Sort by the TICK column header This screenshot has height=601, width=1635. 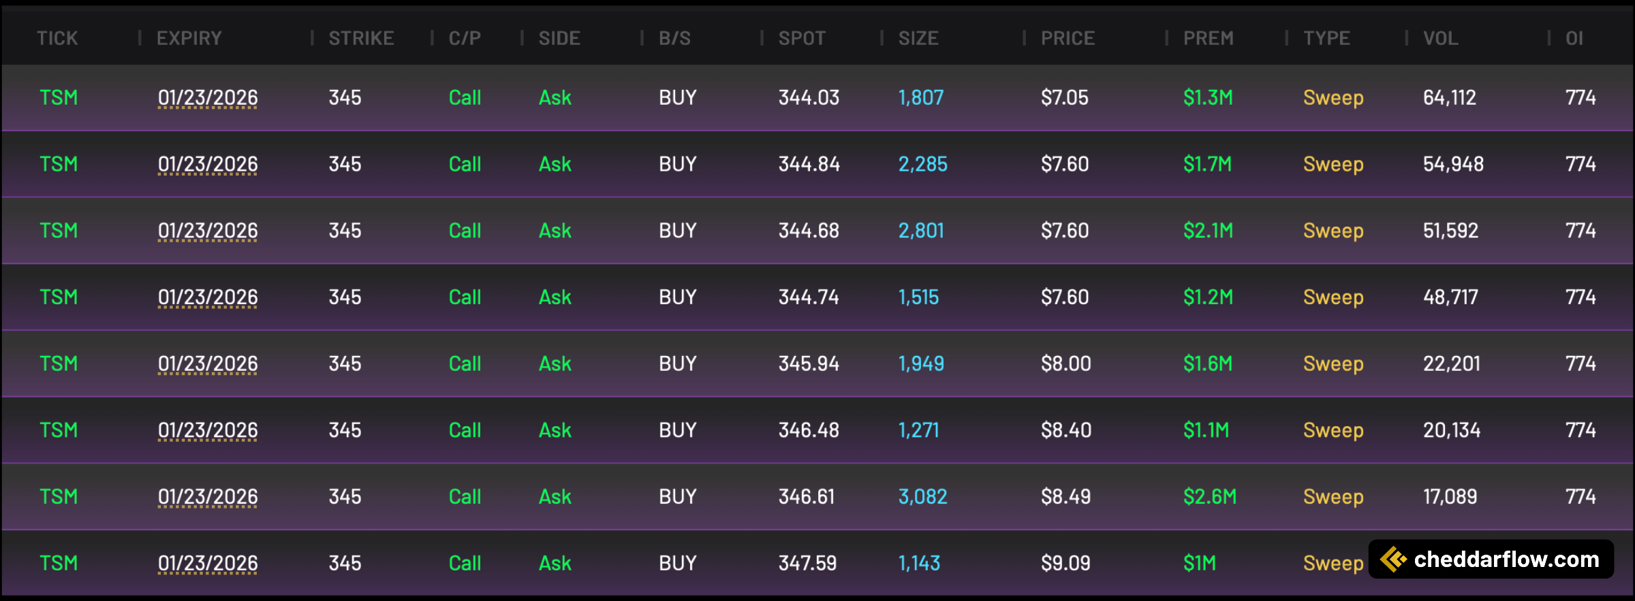pyautogui.click(x=57, y=38)
